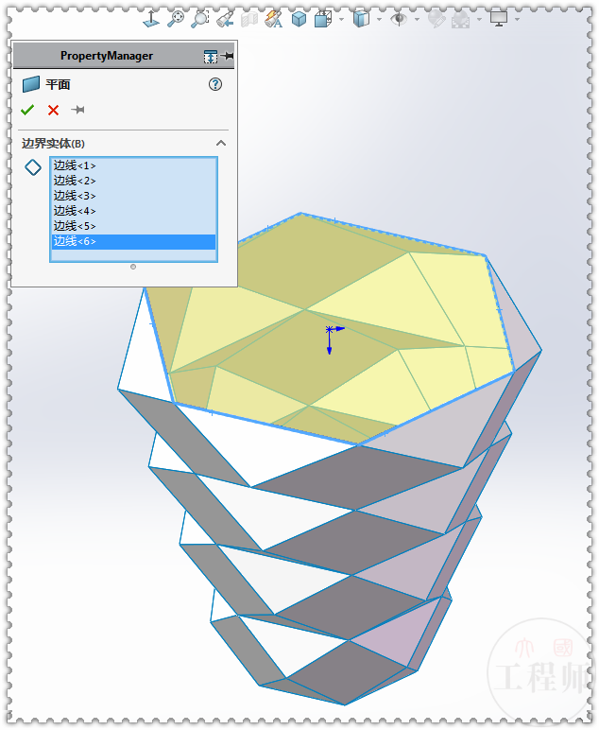Viewport: 599px width, 730px height.
Task: Click the PropertyManager auto-collapse icon
Action: pos(210,57)
